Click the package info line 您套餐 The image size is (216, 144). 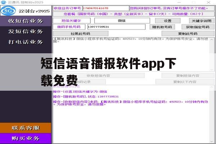point(134,14)
